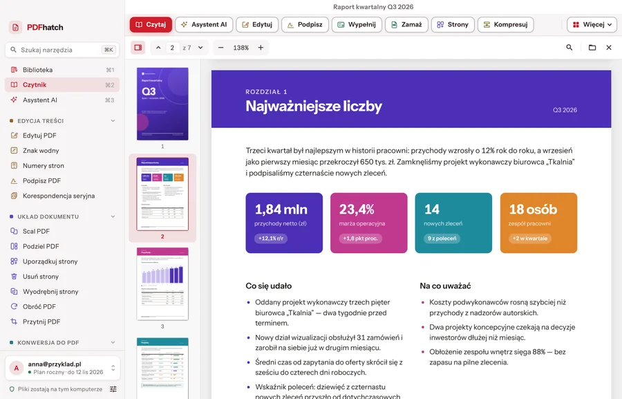This screenshot has width=622, height=399.
Task: Toggle the thumbnail sidebar panel
Action: tap(138, 48)
